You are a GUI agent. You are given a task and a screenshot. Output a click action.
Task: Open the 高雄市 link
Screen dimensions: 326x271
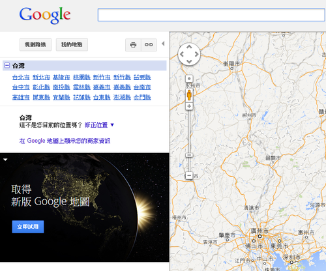point(21,97)
